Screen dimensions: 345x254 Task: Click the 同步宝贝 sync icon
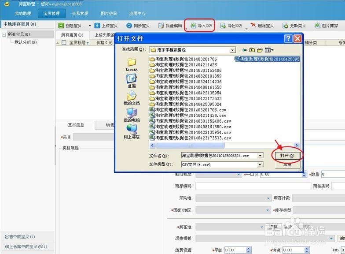pyautogui.click(x=129, y=26)
